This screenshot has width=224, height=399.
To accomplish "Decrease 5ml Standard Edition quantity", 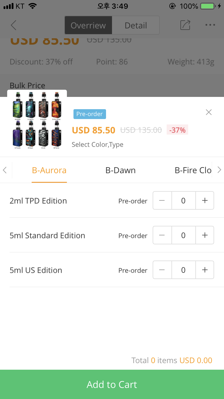I will 162,235.
